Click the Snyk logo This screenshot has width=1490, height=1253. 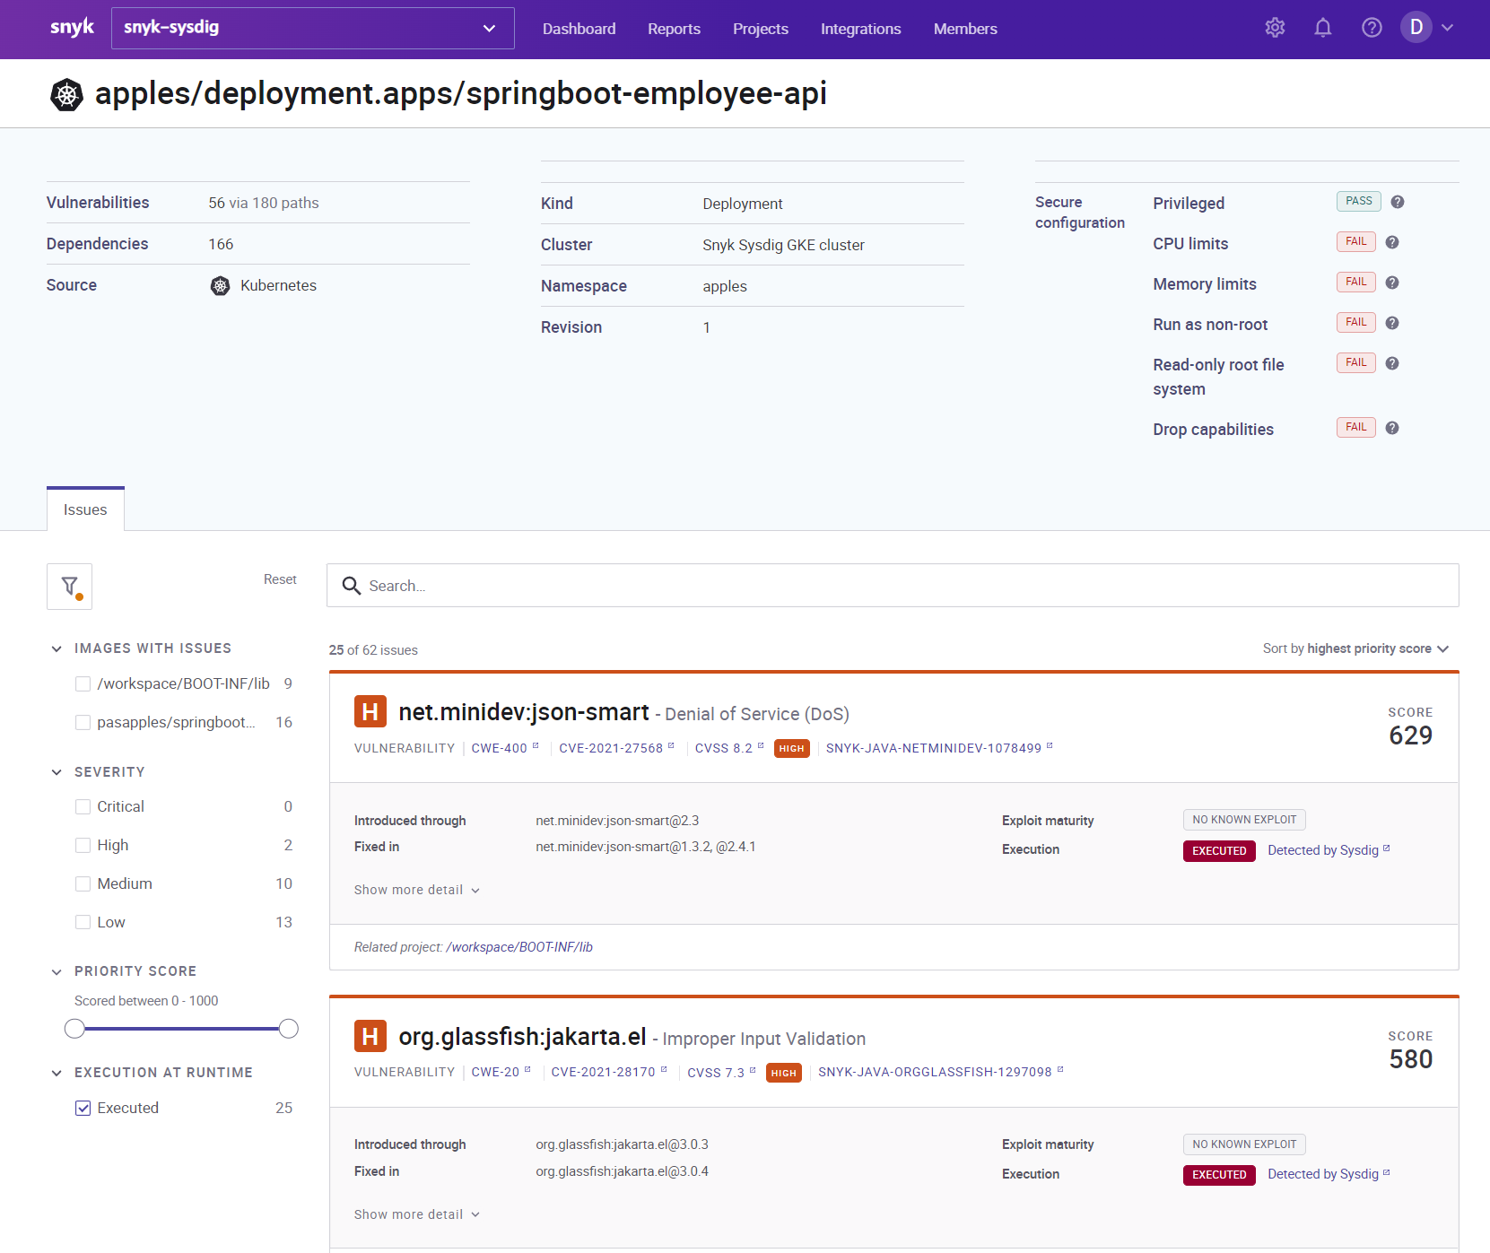pos(72,28)
